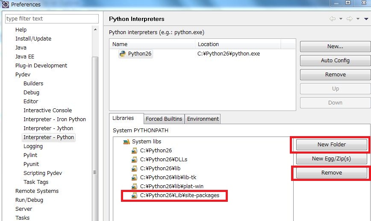This screenshot has height=221, width=371.
Task: Click the New Egg/Zip(s) button
Action: [x=332, y=159]
